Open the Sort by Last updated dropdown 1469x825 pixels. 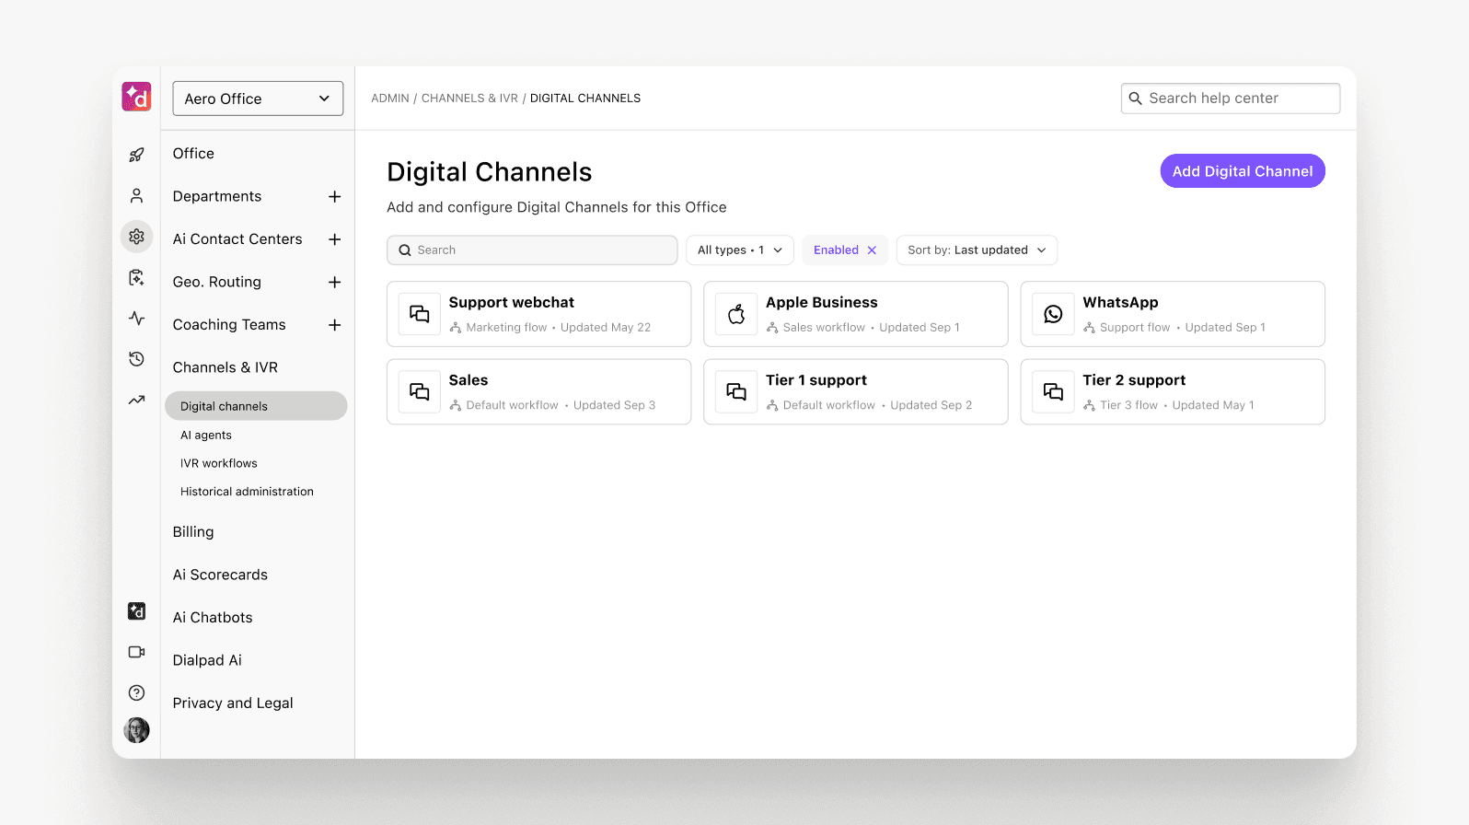point(976,250)
